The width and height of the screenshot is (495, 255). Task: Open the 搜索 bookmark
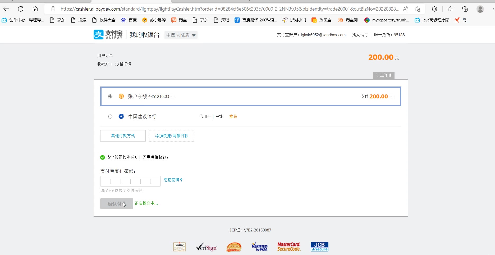click(x=79, y=20)
